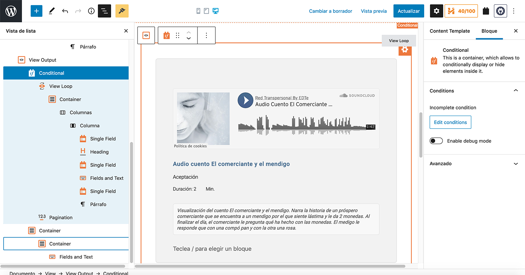Select Pagination in list view

[x=61, y=217]
